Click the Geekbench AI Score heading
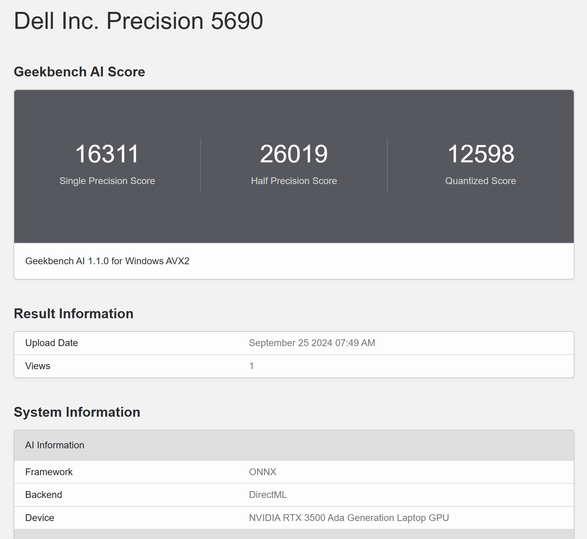The width and height of the screenshot is (587, 539). [80, 72]
